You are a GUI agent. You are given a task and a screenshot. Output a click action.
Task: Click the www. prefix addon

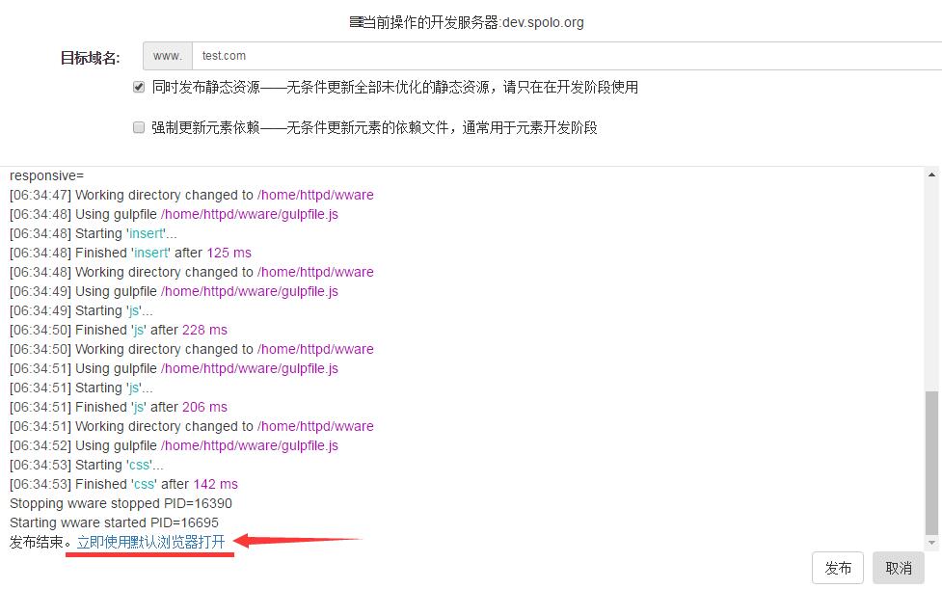(x=168, y=56)
